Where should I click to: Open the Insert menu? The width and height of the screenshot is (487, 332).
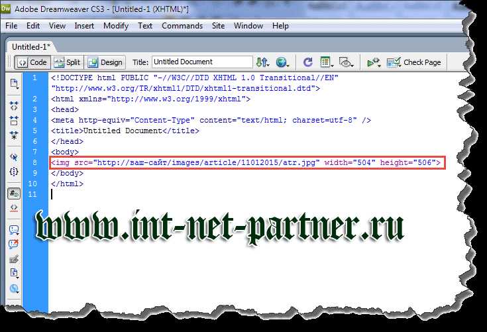pos(84,26)
